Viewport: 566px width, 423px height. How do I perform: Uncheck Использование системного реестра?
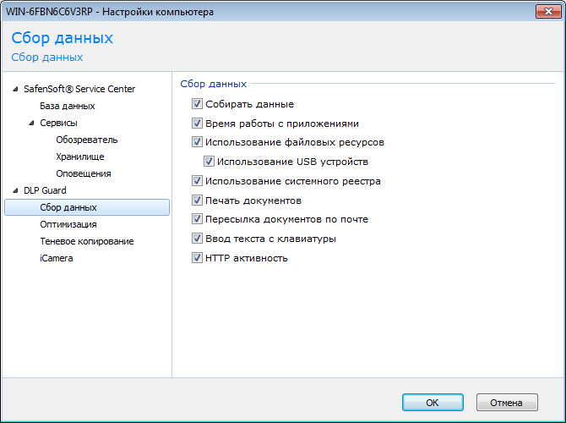197,181
